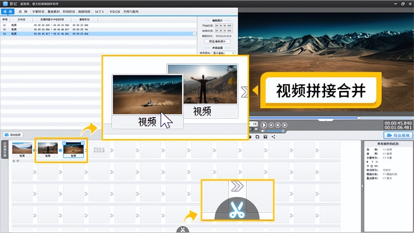
Task: Click the speaker volume icon below the preview
Action: tap(263, 130)
